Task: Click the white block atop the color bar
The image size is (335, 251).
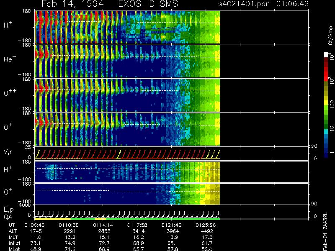Action: [x=326, y=55]
